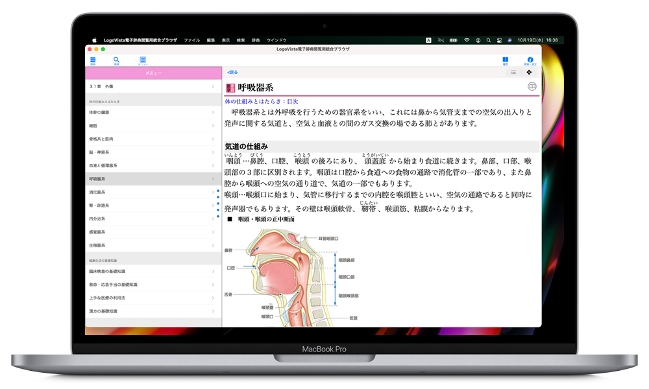Click the Wi-Fi icon in the menu bar
The width and height of the screenshot is (649, 389).
[467, 40]
